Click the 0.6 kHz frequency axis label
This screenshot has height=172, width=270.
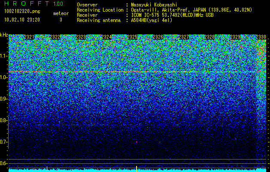(x=3, y=163)
